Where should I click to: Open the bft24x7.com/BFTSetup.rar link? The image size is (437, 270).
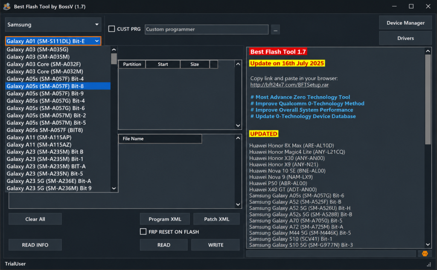pos(289,85)
